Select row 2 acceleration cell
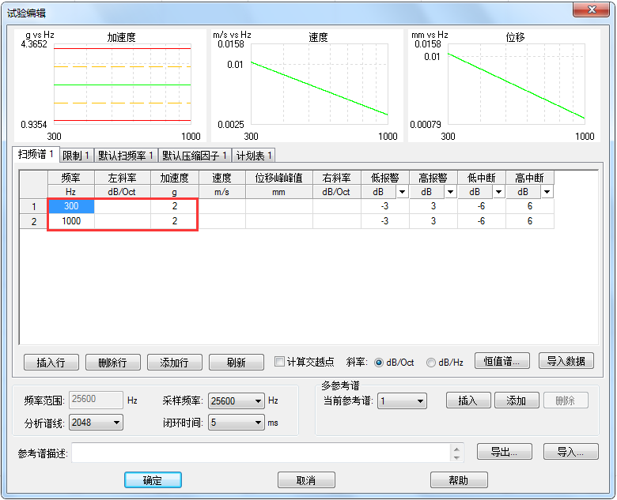Image resolution: width=617 pixels, height=500 pixels. coord(175,221)
